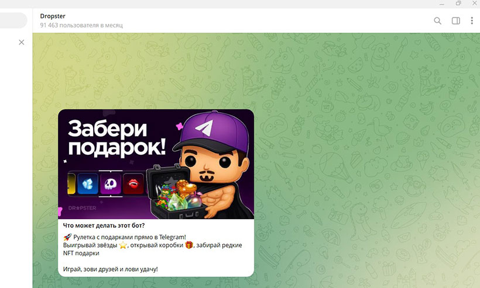Screen dimensions: 480x288
Task: Open the three-dot more options menu
Action: (x=472, y=21)
